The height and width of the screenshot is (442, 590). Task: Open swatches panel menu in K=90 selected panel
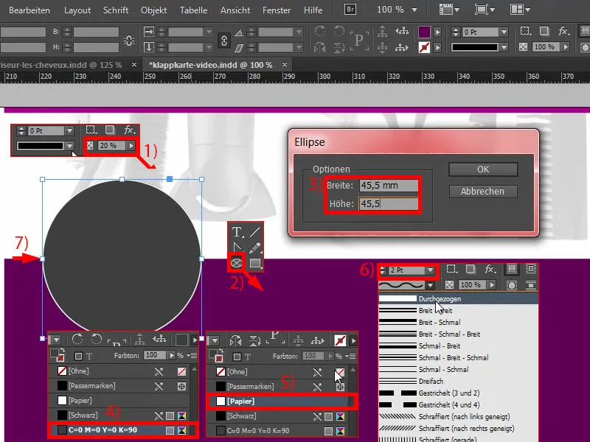[x=193, y=355]
